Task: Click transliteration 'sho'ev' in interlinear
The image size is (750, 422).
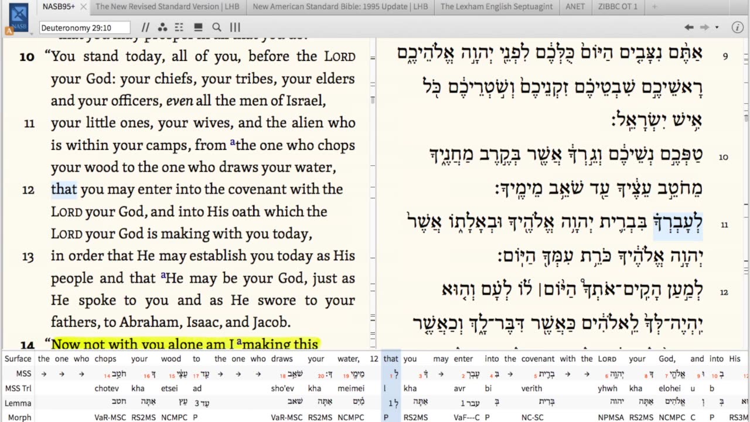Action: (282, 388)
